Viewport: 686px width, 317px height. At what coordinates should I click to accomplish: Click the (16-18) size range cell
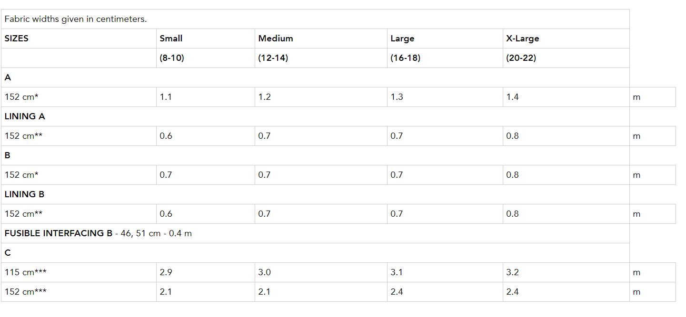click(x=405, y=58)
